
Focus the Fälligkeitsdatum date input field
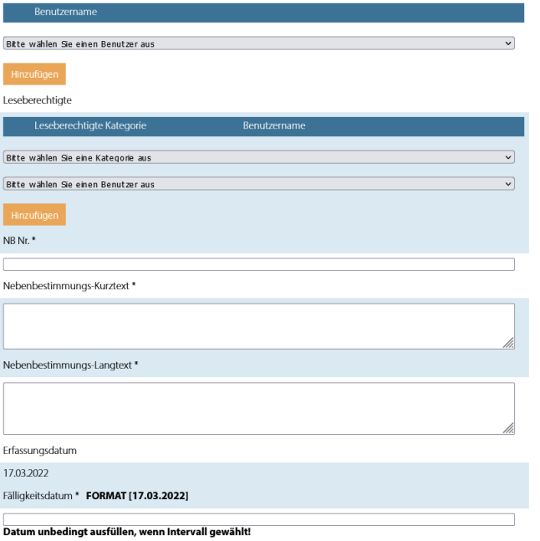pyautogui.click(x=258, y=519)
